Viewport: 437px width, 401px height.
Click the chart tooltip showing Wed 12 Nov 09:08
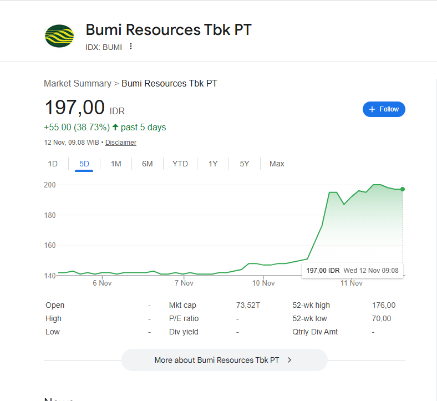352,270
